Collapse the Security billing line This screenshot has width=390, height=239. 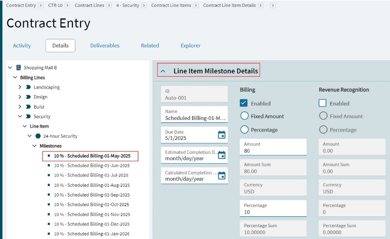[20, 116]
